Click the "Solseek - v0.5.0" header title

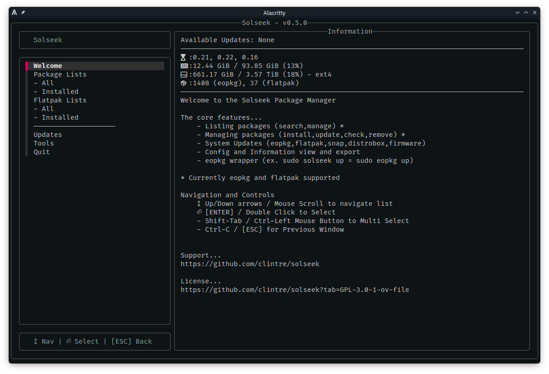[274, 23]
